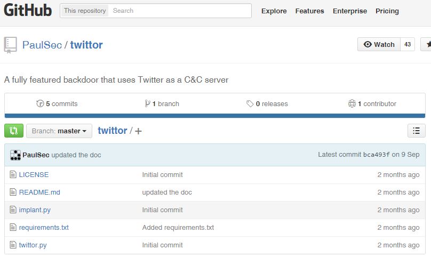This screenshot has height=257, width=431.
Task: Toggle Watch on this repository
Action: [x=379, y=45]
